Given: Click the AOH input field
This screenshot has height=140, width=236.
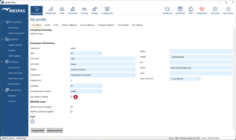Looking at the screenshot, I should pos(201,73).
